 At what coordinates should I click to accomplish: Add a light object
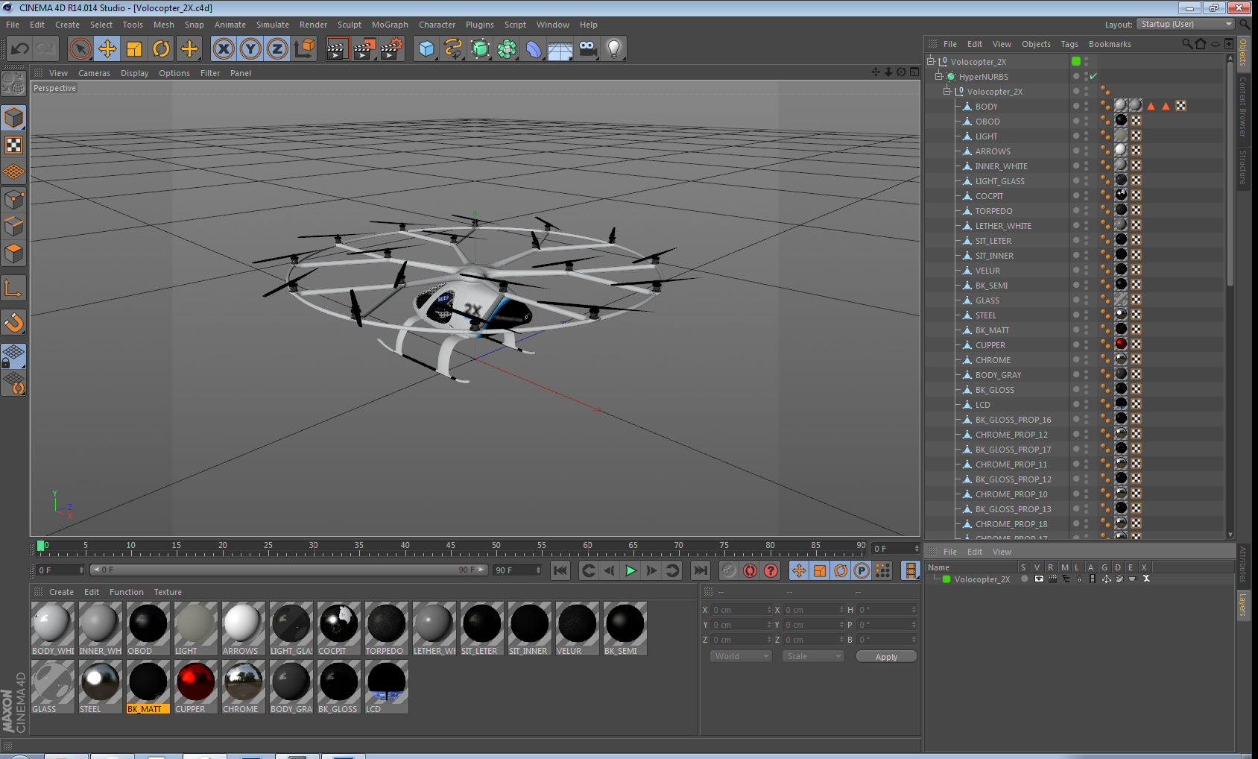(614, 49)
